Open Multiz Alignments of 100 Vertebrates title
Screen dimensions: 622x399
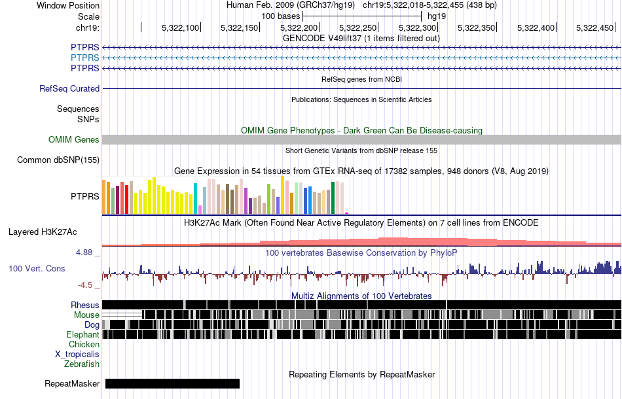click(361, 296)
